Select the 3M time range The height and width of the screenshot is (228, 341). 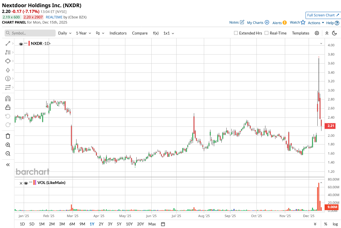click(62, 224)
